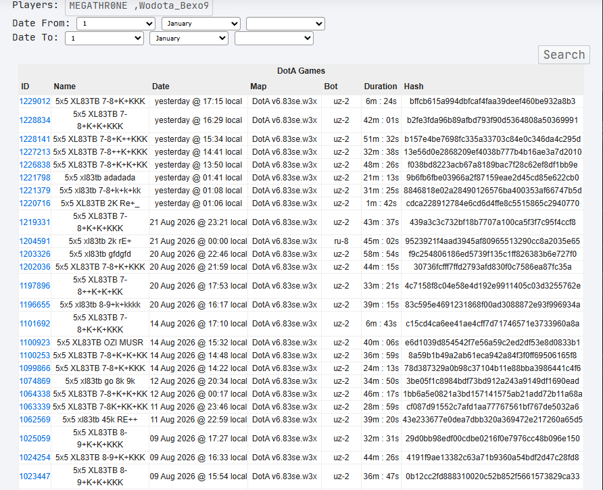The width and height of the screenshot is (603, 490).
Task: Open game ID 1062569
Action: [x=34, y=419]
